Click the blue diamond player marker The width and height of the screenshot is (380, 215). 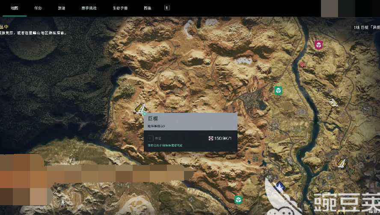point(279,187)
